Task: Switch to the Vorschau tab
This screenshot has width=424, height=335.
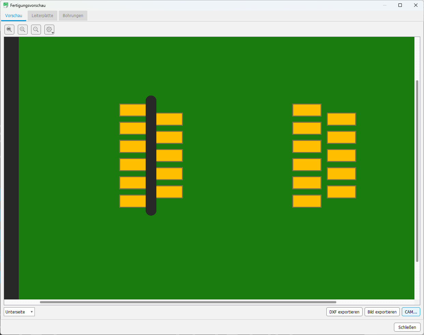Action: click(14, 16)
